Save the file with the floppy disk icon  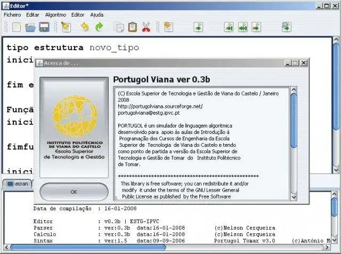pos(44,27)
